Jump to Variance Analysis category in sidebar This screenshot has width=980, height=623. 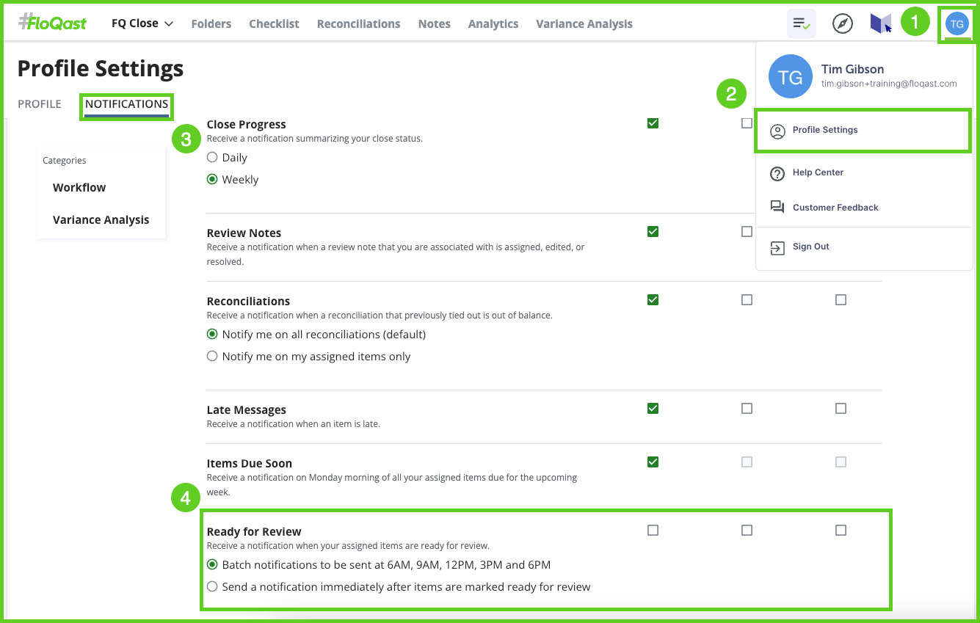click(x=101, y=220)
